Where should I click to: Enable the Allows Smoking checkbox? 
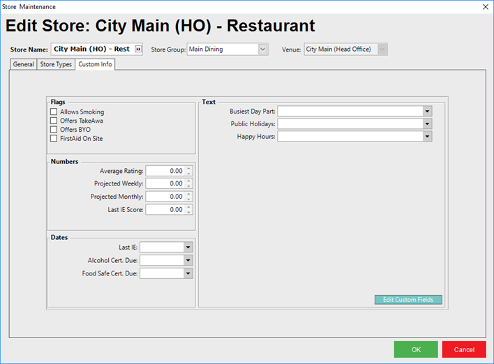click(54, 112)
